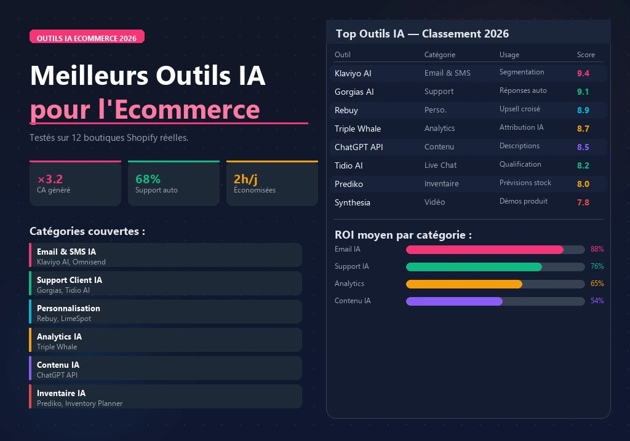Image resolution: width=630 pixels, height=441 pixels.
Task: Click the 88% ROI value
Action: click(x=597, y=249)
